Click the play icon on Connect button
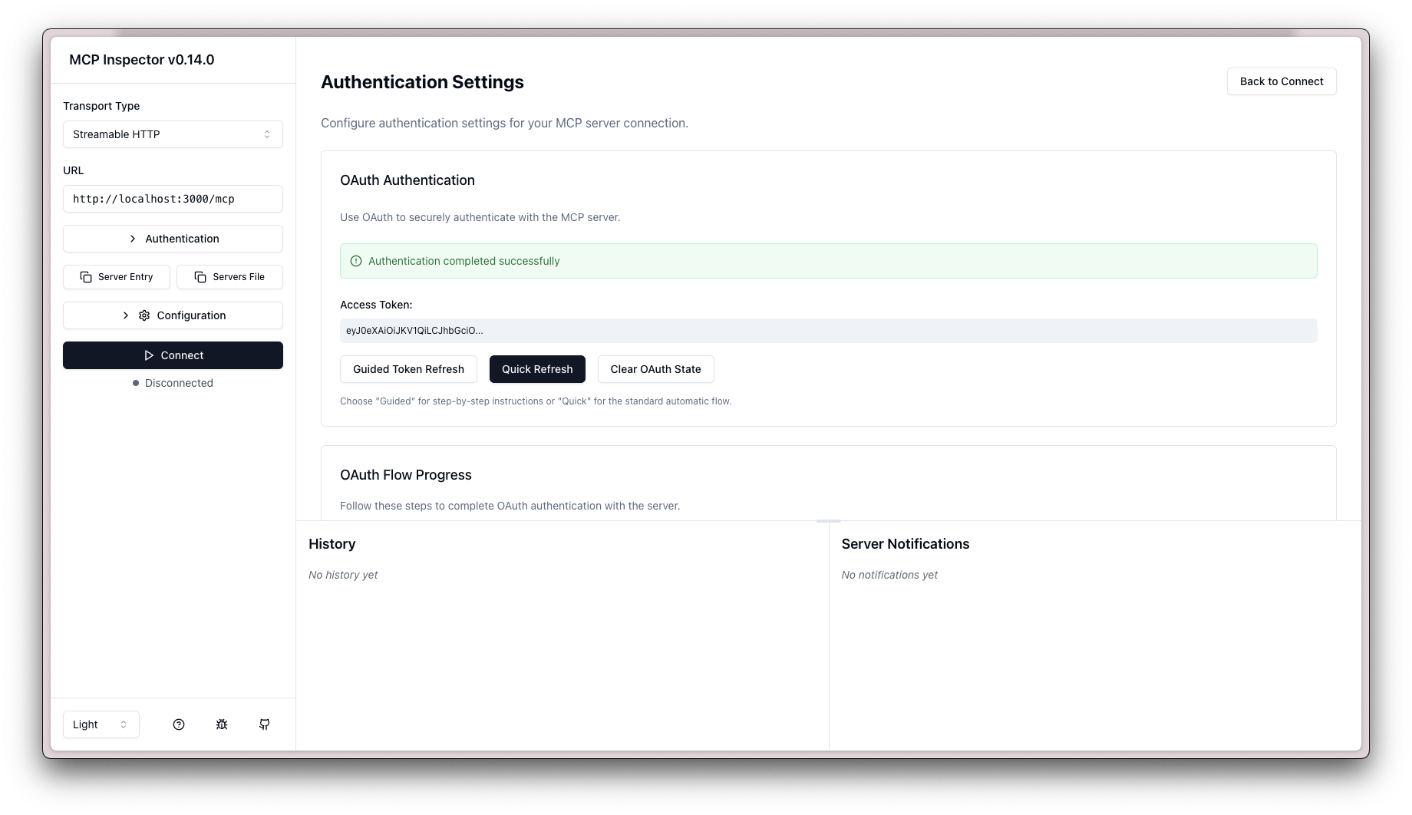Image resolution: width=1412 pixels, height=815 pixels. click(149, 355)
